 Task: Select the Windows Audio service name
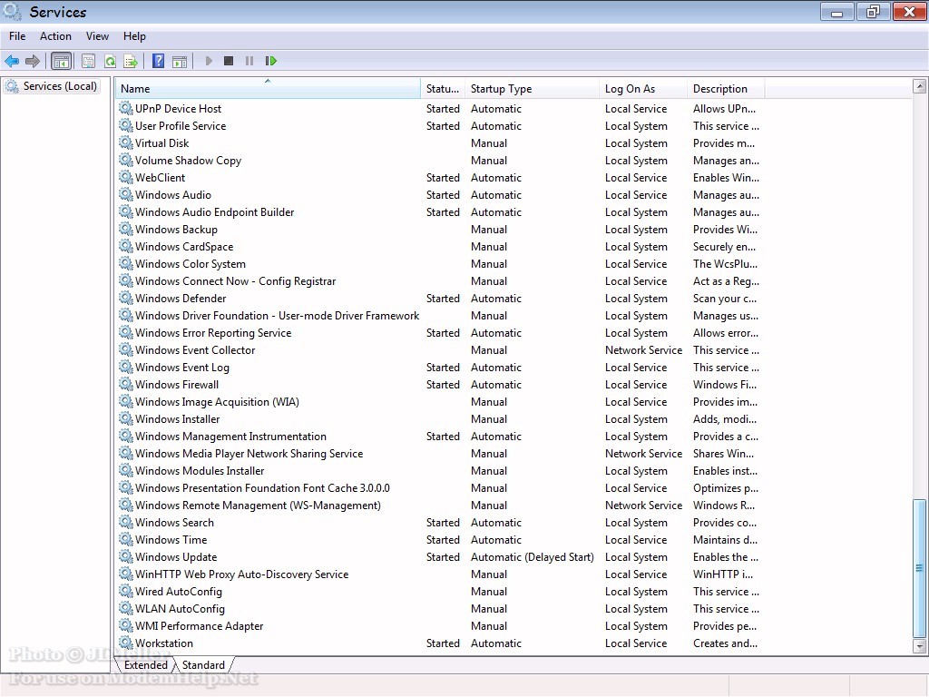click(173, 194)
